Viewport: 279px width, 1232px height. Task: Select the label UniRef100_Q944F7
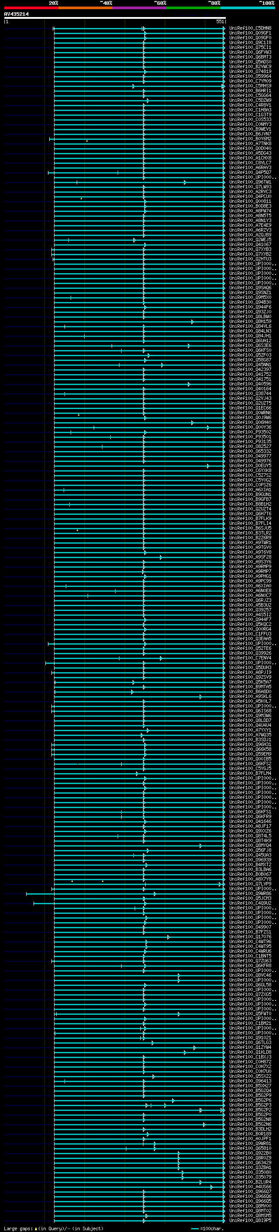250,619
